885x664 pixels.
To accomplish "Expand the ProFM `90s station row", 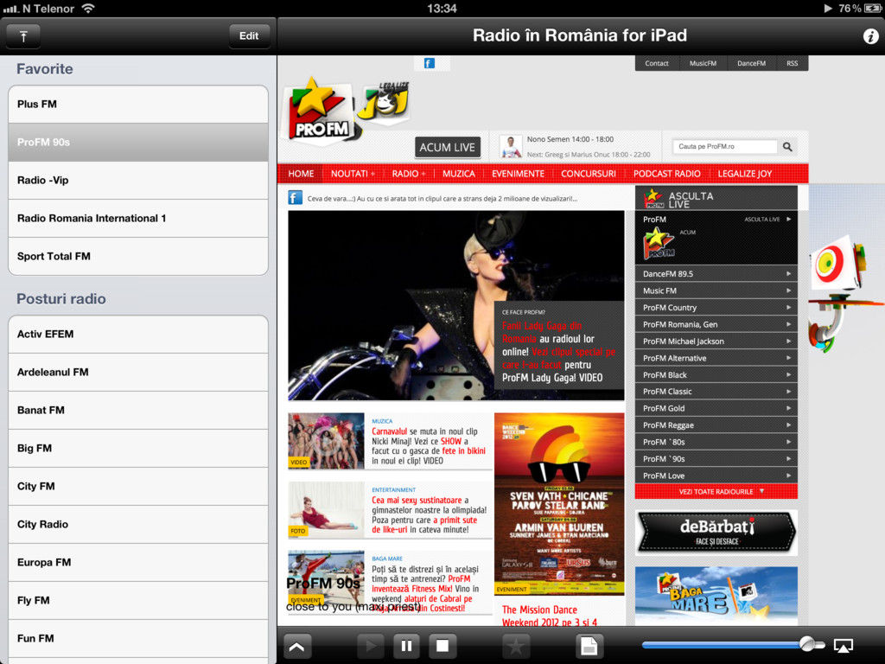I will (716, 459).
